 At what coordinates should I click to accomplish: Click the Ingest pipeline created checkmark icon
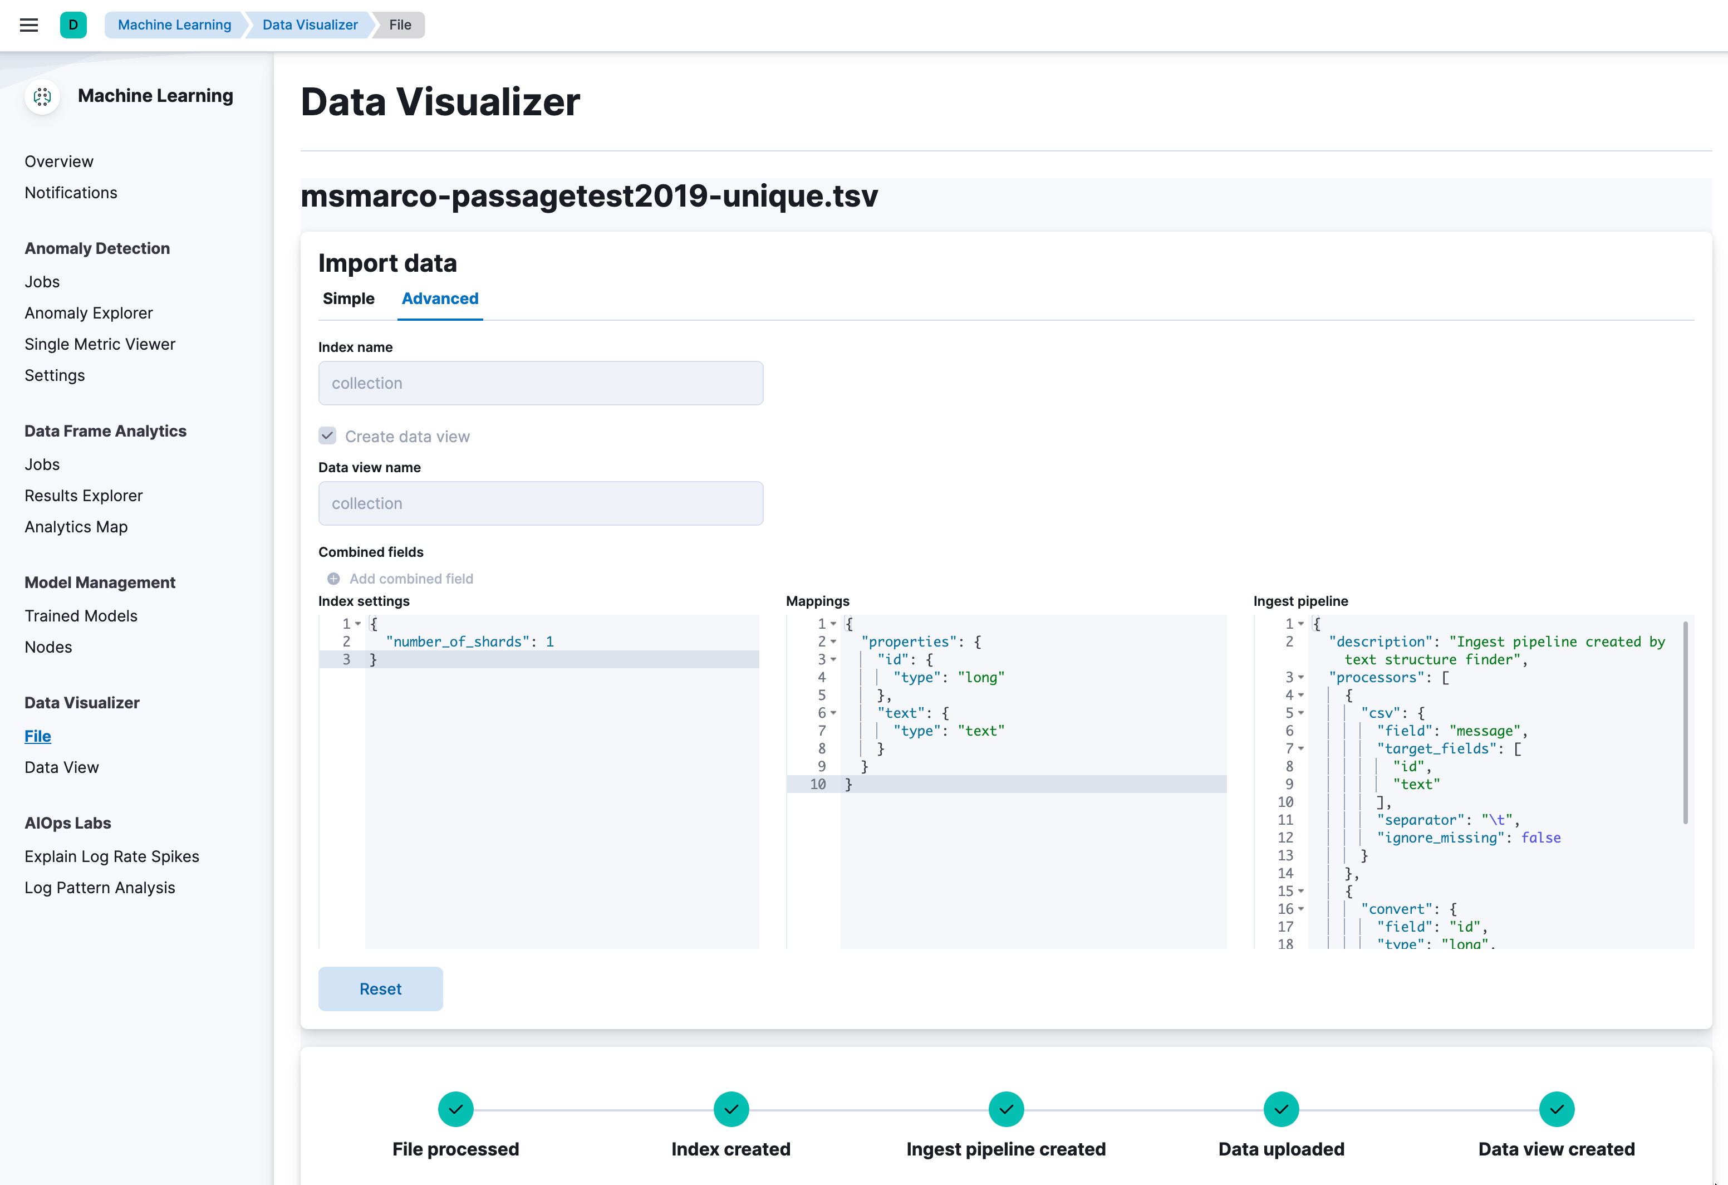click(1007, 1109)
